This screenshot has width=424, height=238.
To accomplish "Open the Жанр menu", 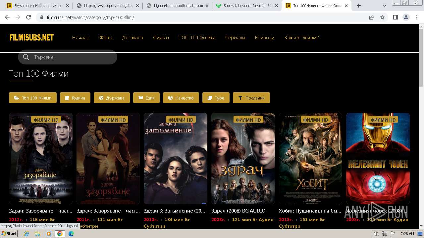I will (x=106, y=38).
